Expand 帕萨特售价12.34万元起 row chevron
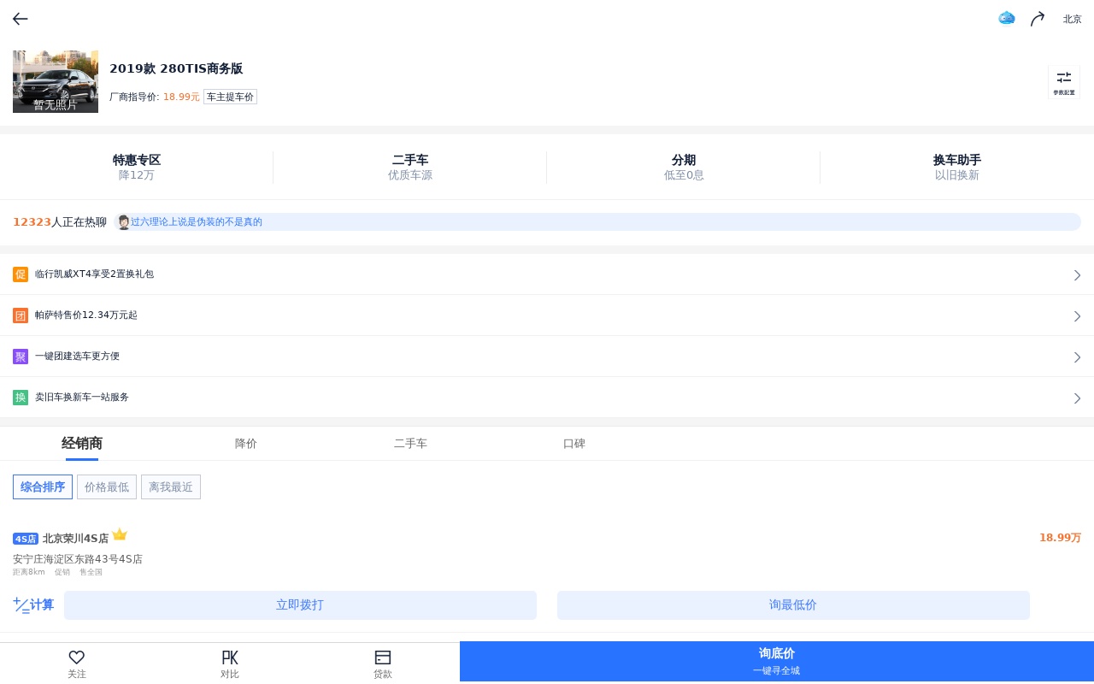Image resolution: width=1094 pixels, height=684 pixels. 1077,315
